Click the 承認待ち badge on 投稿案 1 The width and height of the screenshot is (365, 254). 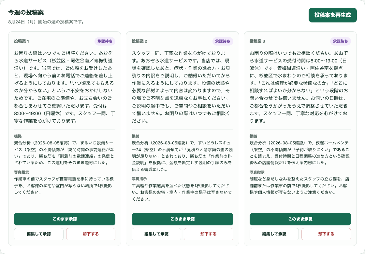(x=105, y=41)
